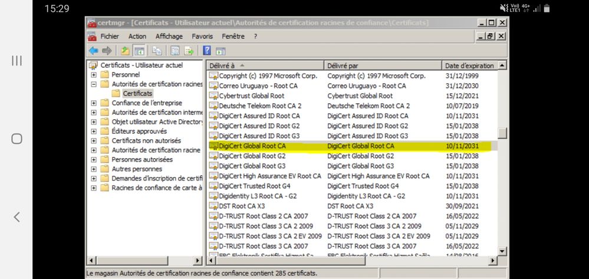Click the Forward arrow toolbar icon
Image resolution: width=589 pixels, height=279 pixels.
click(x=107, y=51)
